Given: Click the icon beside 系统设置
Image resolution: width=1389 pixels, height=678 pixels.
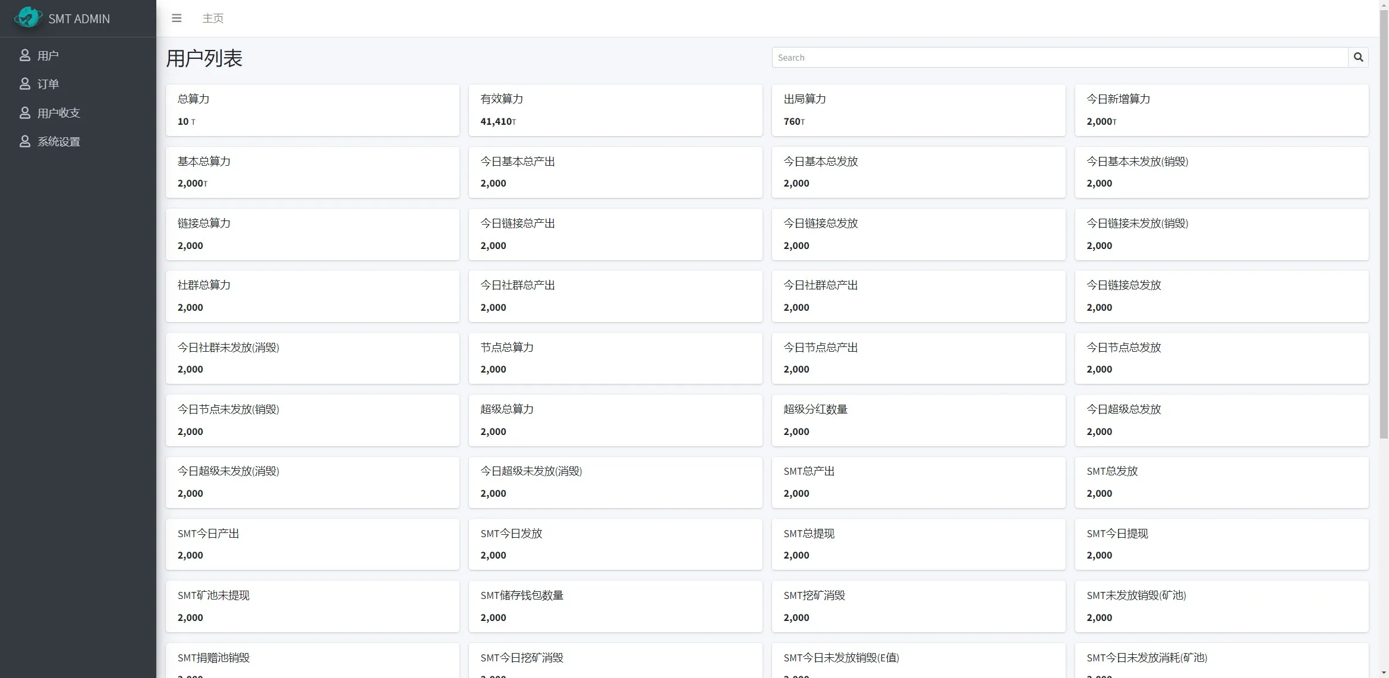Looking at the screenshot, I should coord(25,141).
